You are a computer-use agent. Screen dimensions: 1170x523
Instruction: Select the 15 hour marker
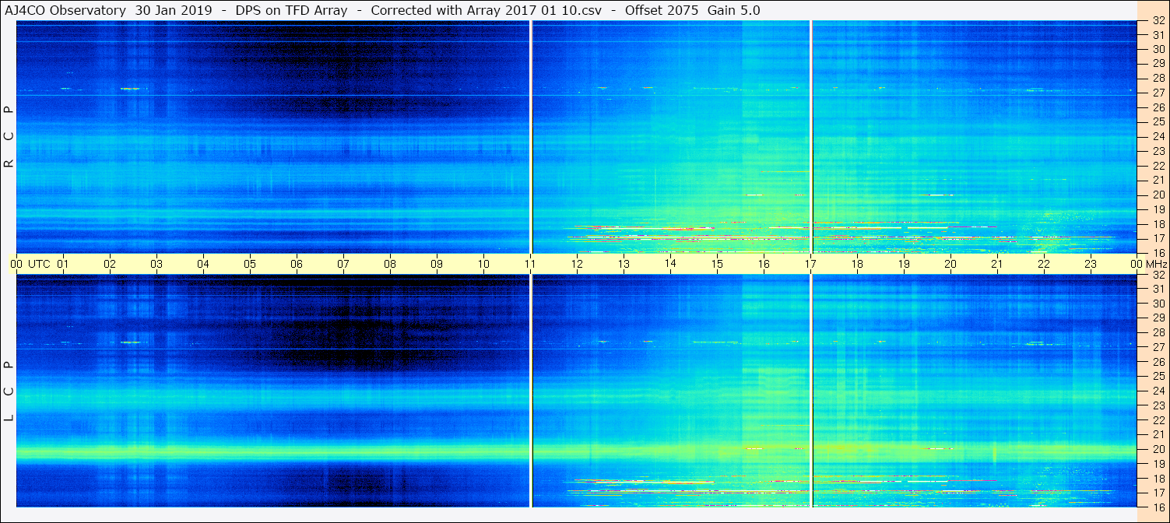[717, 264]
